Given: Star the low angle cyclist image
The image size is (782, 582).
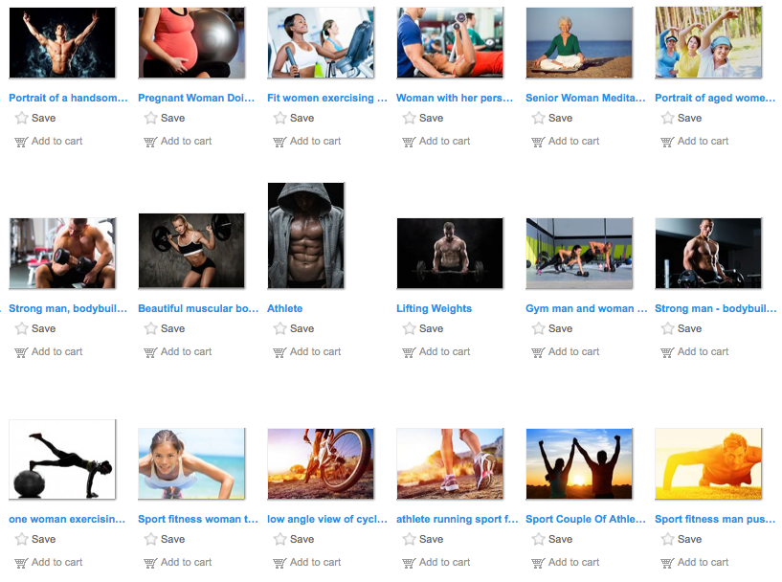Looking at the screenshot, I should click(279, 539).
